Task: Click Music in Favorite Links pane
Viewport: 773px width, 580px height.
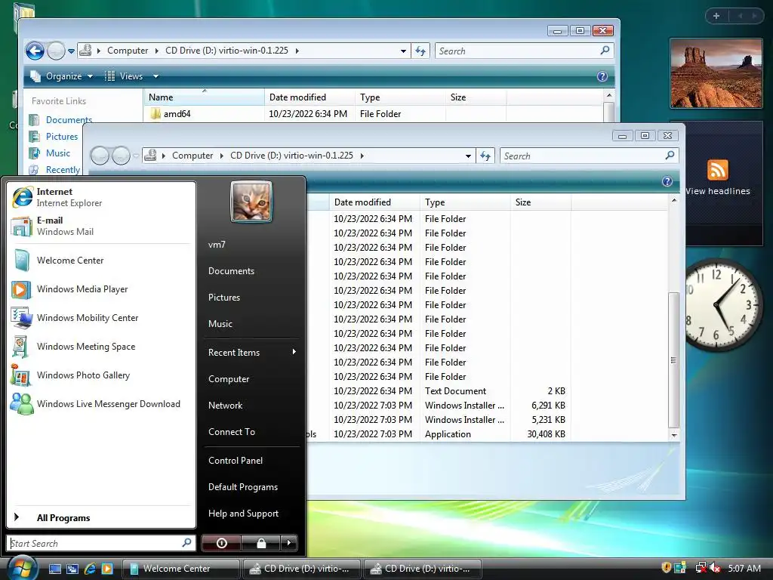Action: (x=57, y=153)
